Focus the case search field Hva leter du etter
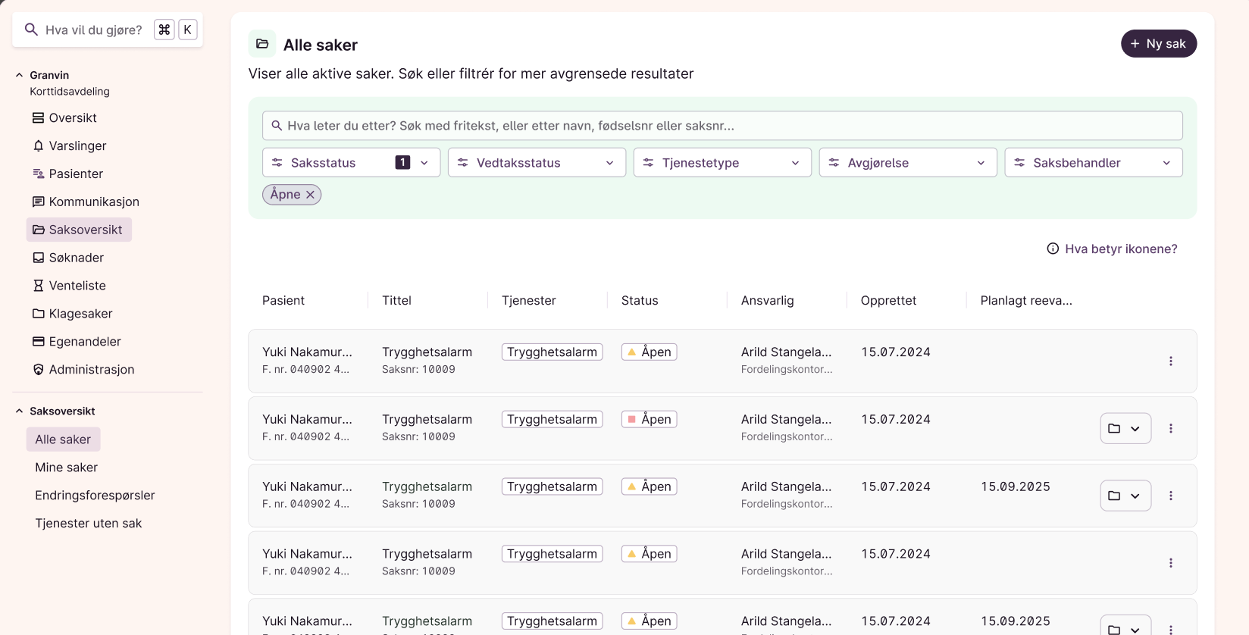The height and width of the screenshot is (635, 1249). pos(722,126)
